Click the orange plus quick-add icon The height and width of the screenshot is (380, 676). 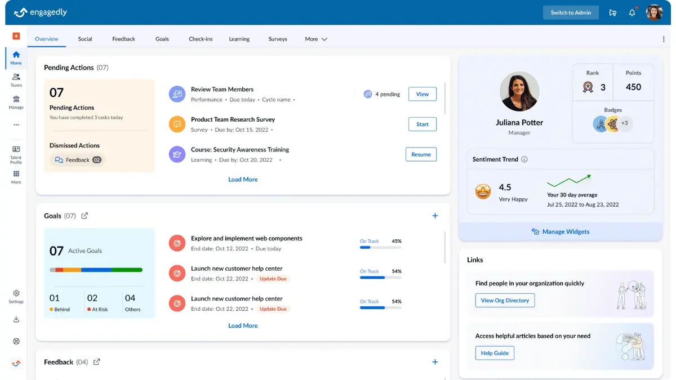[x=16, y=36]
